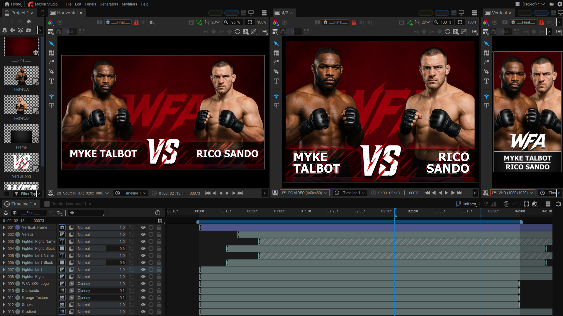Open Source: HD (1920x1080) dropdown
563x316 pixels.
[83, 193]
